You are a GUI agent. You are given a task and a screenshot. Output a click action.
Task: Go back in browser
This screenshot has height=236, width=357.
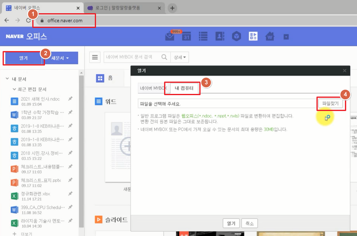pyautogui.click(x=7, y=20)
